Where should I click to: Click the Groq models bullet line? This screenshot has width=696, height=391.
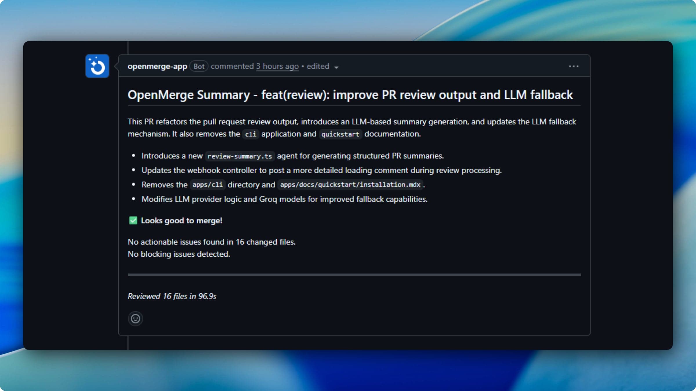284,199
